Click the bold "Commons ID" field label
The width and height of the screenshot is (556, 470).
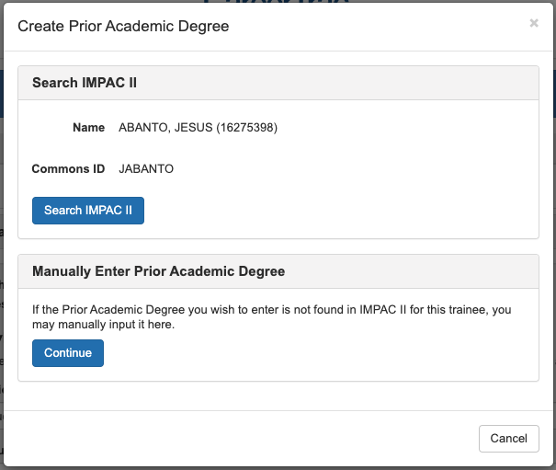pos(68,169)
